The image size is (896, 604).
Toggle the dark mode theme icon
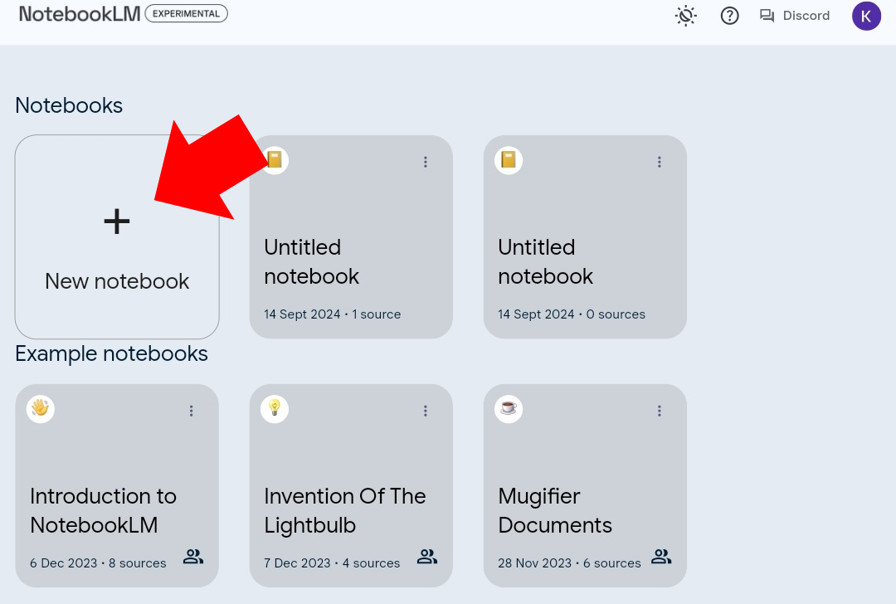click(x=686, y=16)
